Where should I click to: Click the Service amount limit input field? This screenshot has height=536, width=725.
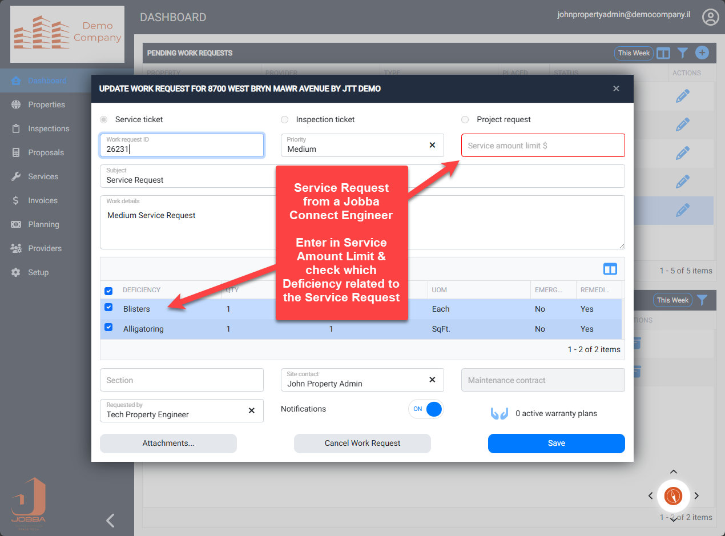coord(542,146)
